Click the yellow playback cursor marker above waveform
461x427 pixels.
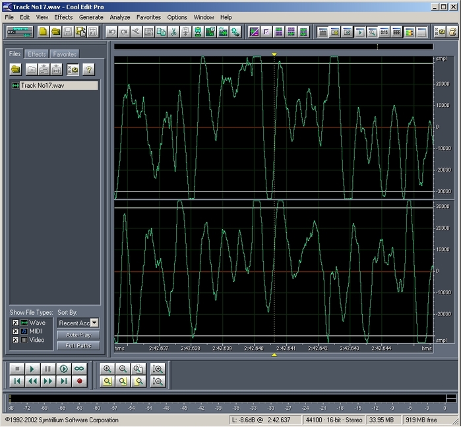tap(274, 54)
